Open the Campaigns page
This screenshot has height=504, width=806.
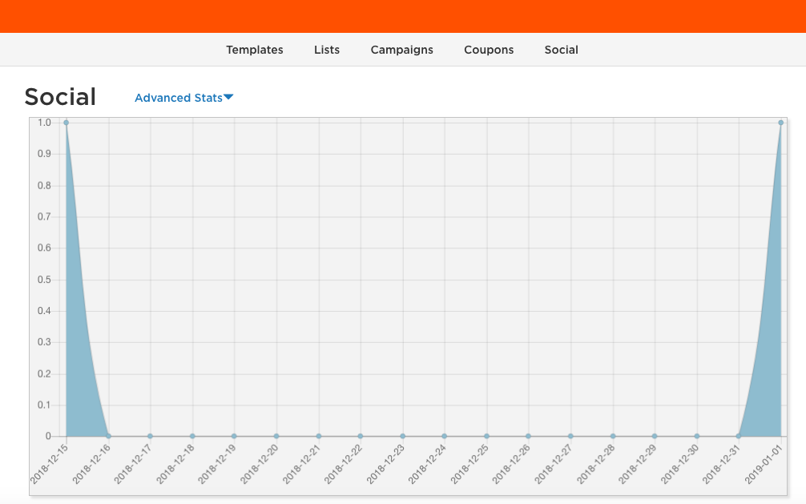point(401,50)
